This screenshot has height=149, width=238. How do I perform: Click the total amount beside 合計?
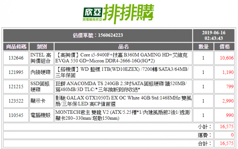click(x=227, y=143)
